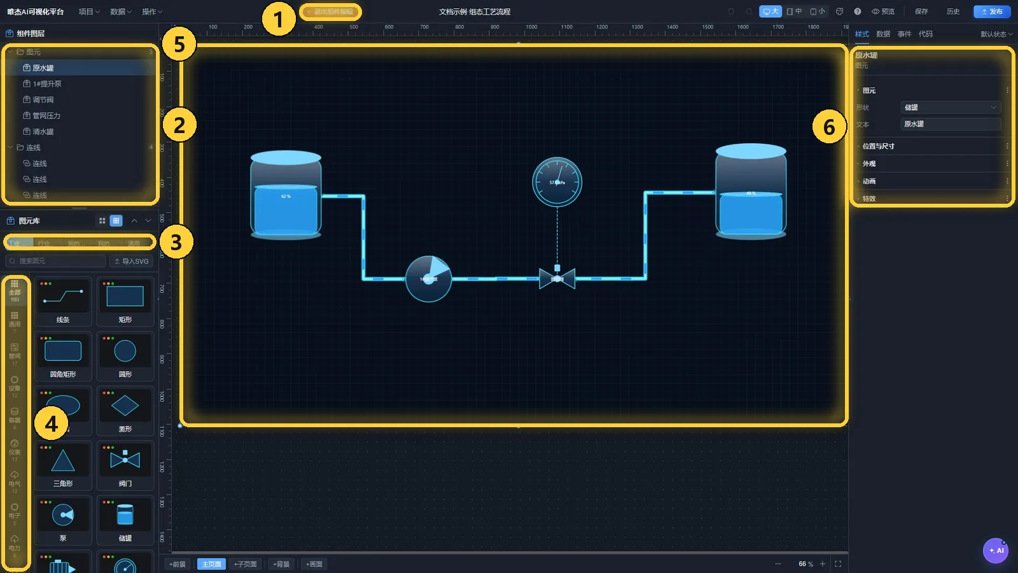
Task: Collapse library panel with up chevron
Action: point(134,221)
